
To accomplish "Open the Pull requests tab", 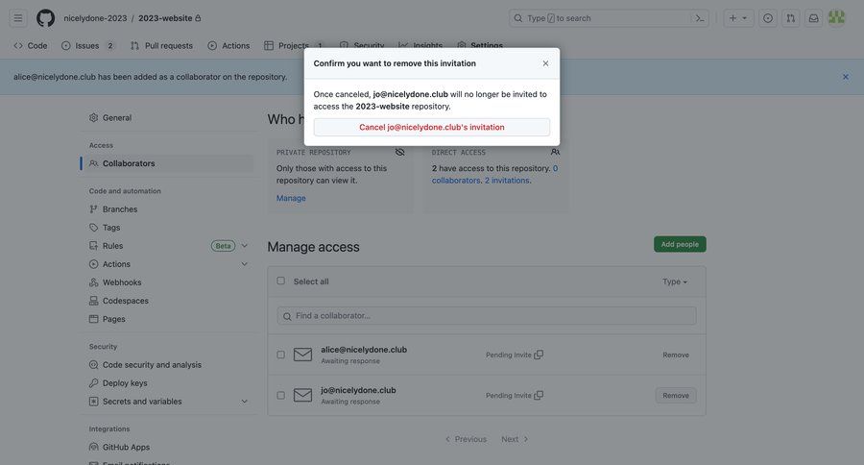I will [x=162, y=46].
